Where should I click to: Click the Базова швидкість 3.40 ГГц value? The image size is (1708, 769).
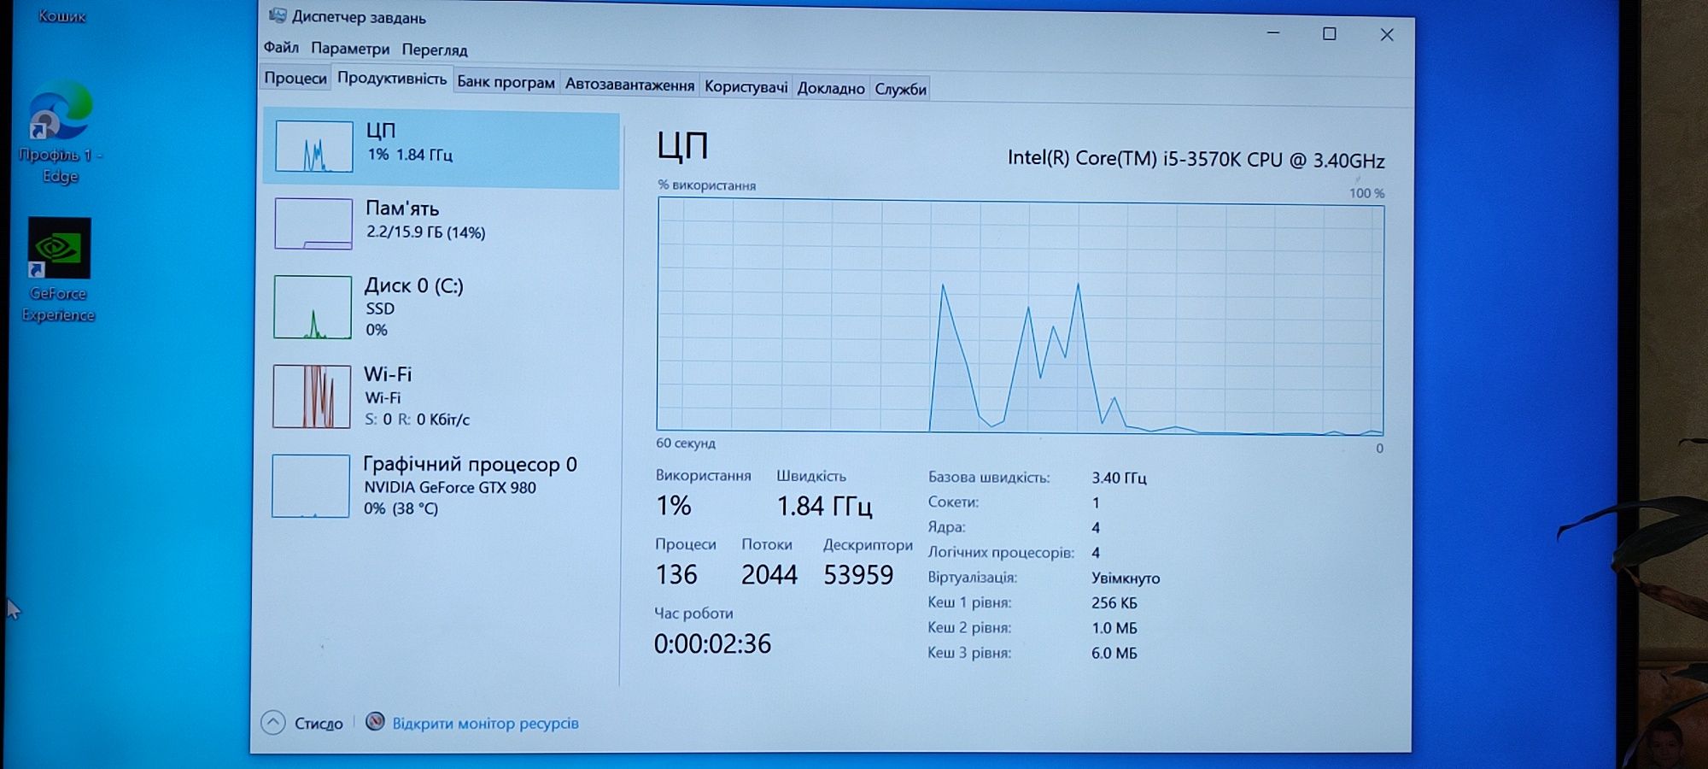(1119, 478)
